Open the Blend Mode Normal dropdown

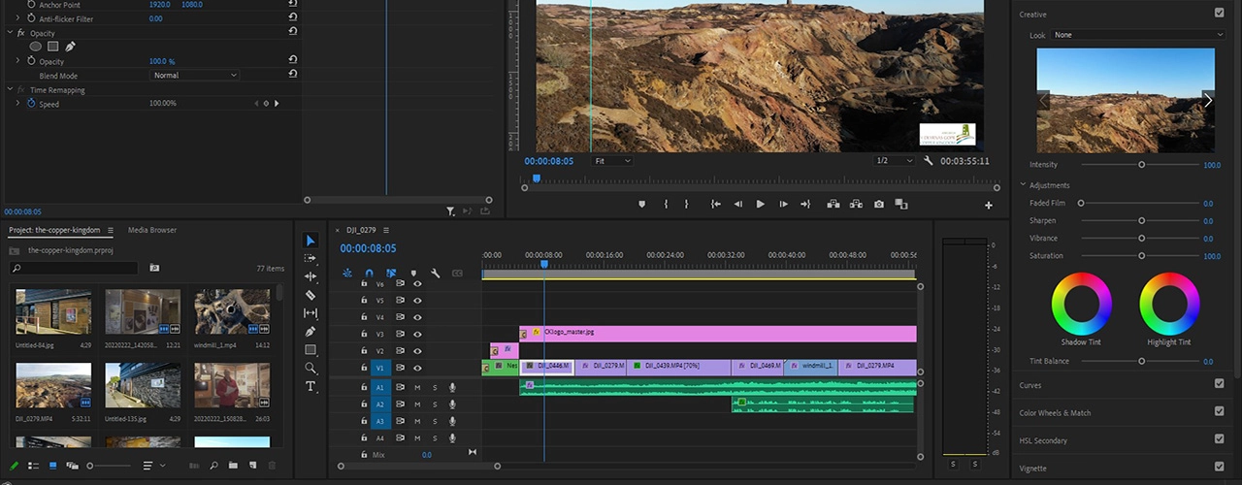click(x=194, y=75)
